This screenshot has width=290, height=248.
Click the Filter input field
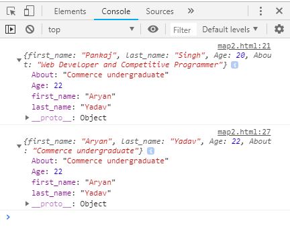tap(183, 30)
